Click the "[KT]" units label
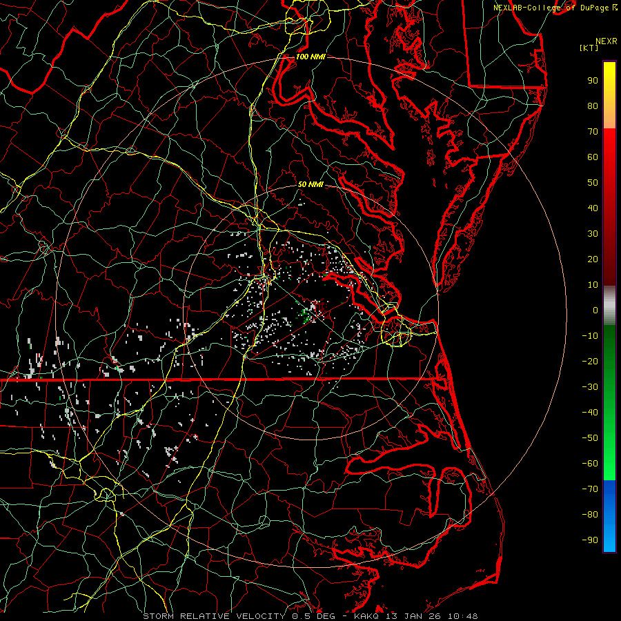This screenshot has height=621, width=621. 589,48
